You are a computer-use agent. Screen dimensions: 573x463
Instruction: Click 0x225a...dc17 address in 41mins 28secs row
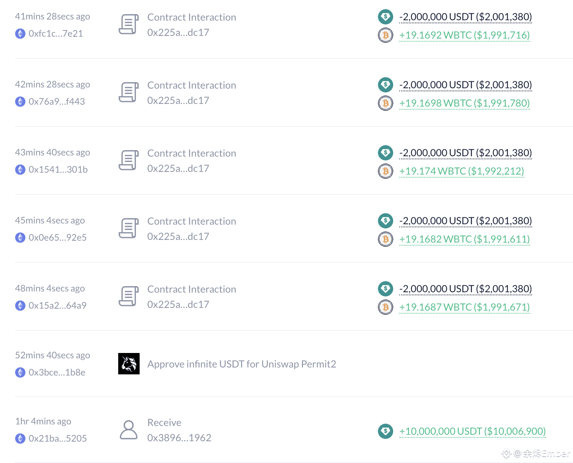coord(178,32)
